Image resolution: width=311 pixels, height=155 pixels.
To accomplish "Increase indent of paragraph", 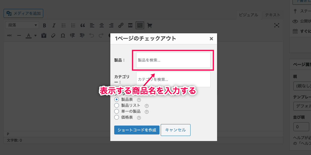I will coord(82,35).
